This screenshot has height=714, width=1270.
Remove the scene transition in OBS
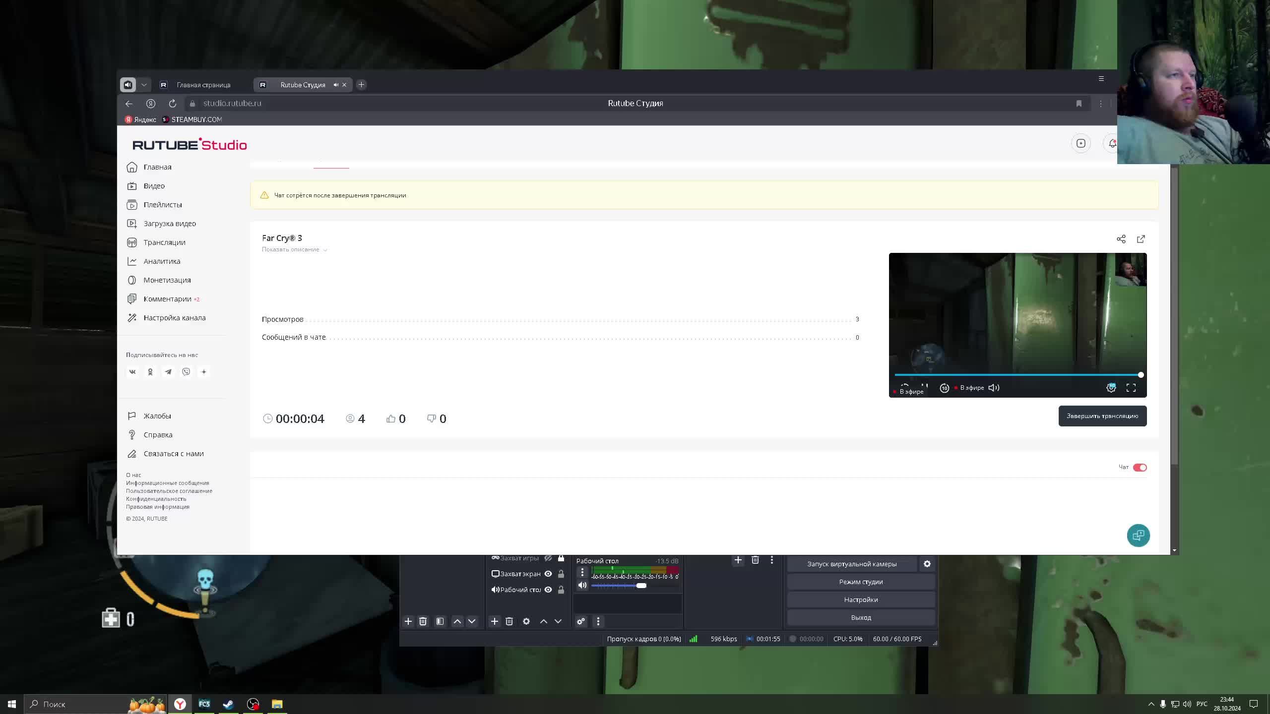pyautogui.click(x=755, y=560)
